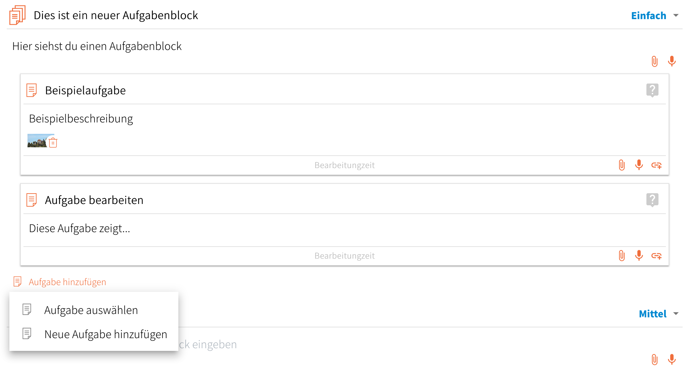Screen dimensions: 690x369
Task: Click the paperclip attachment icon in Beispielaufgabe
Action: pyautogui.click(x=622, y=165)
